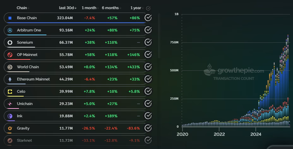This screenshot has height=149, width=293.
Task: Sort by last 30d column
Action: pyautogui.click(x=68, y=8)
